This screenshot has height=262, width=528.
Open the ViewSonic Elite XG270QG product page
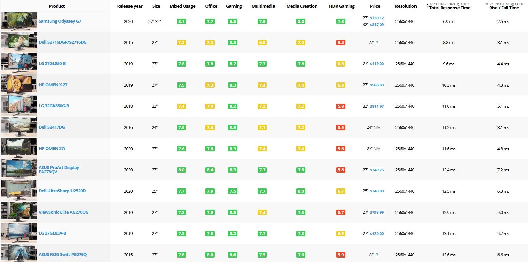click(x=64, y=212)
